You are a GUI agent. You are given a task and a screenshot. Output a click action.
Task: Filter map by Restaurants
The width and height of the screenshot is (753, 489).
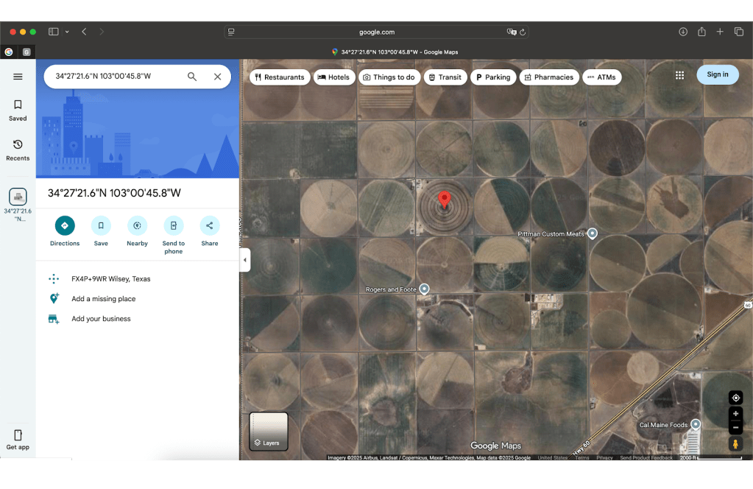(279, 77)
